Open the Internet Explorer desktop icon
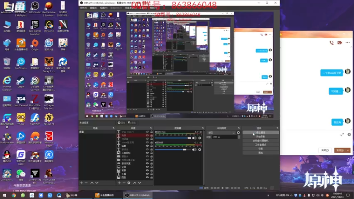The image size is (354, 199). click(7, 84)
